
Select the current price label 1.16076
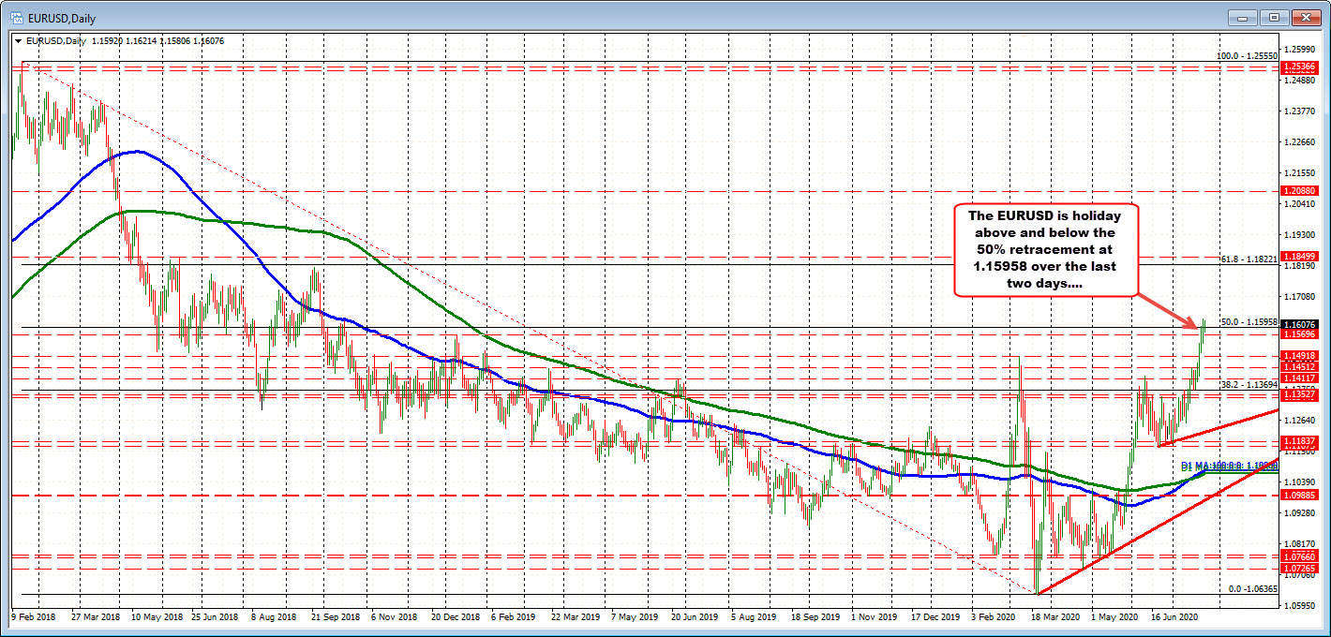tap(1299, 325)
